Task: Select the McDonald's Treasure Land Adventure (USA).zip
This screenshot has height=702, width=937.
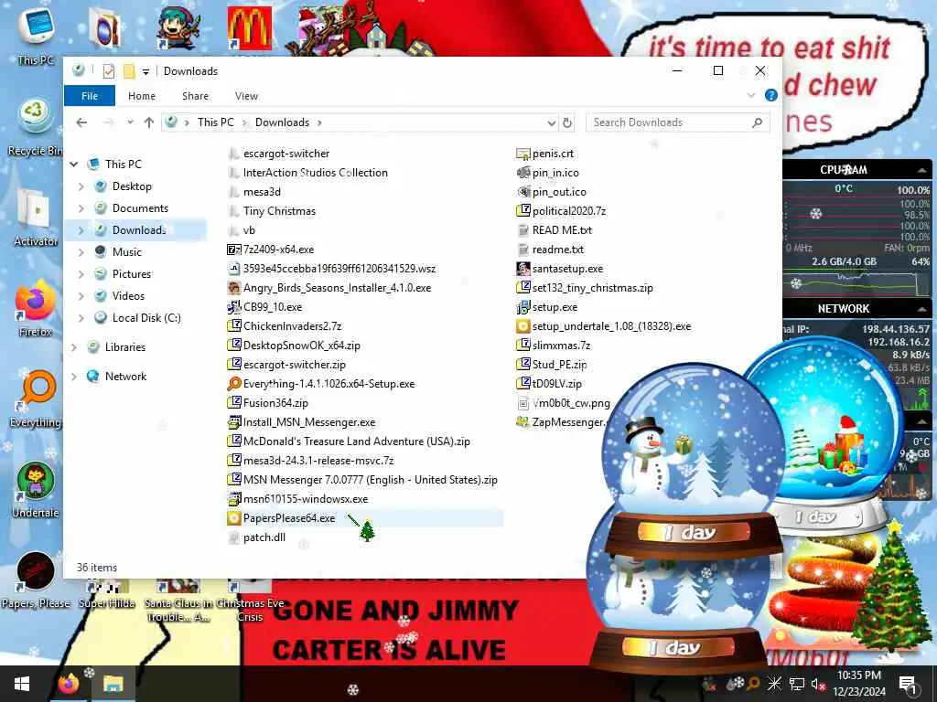Action: (349, 441)
